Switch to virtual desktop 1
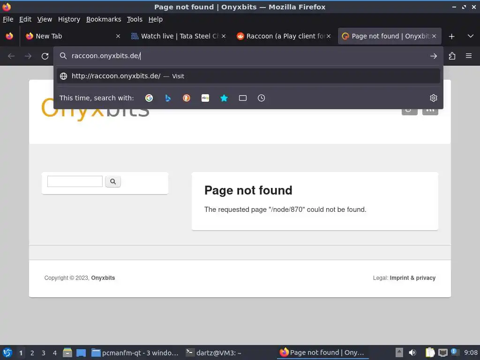Screen dimensions: 480x360 (21, 353)
